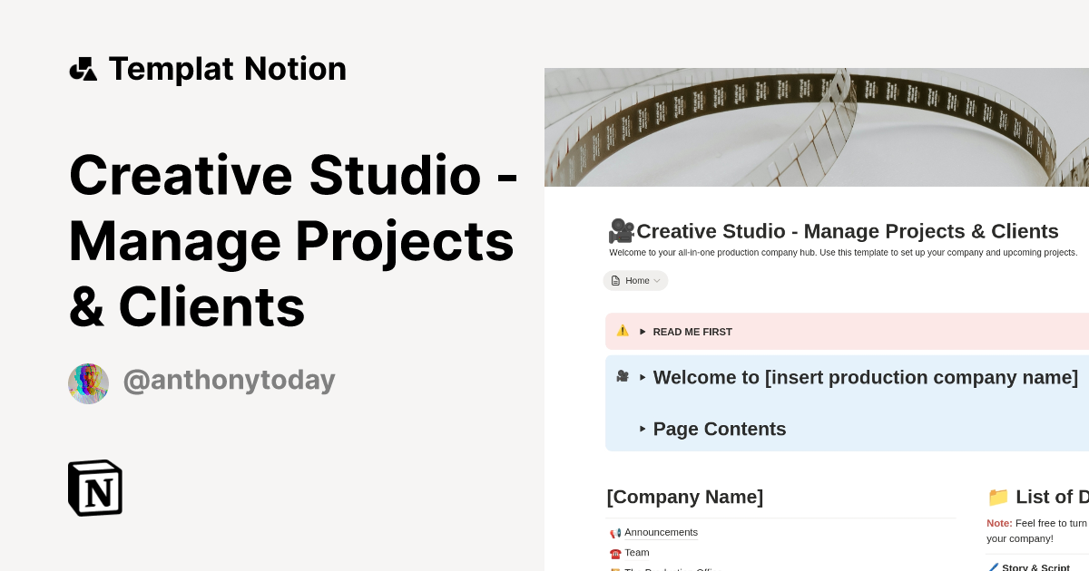Switch to the Home tab
The height and width of the screenshot is (571, 1089).
pos(636,280)
